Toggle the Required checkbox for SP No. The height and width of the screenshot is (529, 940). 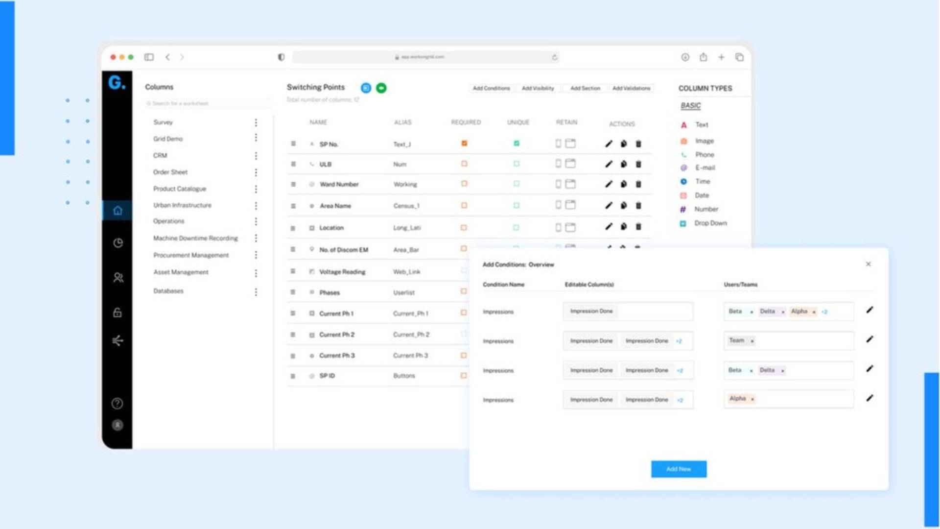(464, 143)
